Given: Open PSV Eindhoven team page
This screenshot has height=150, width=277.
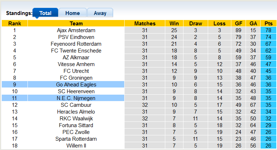Looking at the screenshot, I should 76,37.
